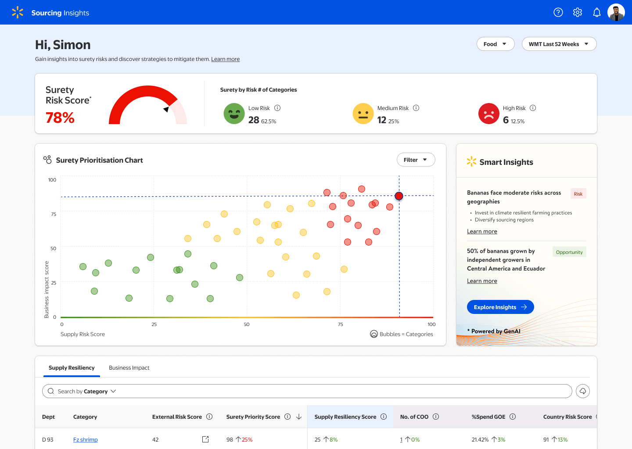The image size is (632, 449).
Task: Open the Food category dropdown
Action: [x=496, y=44]
